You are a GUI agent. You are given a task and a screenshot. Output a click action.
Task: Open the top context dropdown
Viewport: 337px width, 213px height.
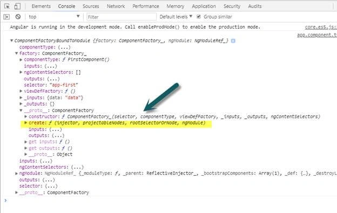point(54,17)
